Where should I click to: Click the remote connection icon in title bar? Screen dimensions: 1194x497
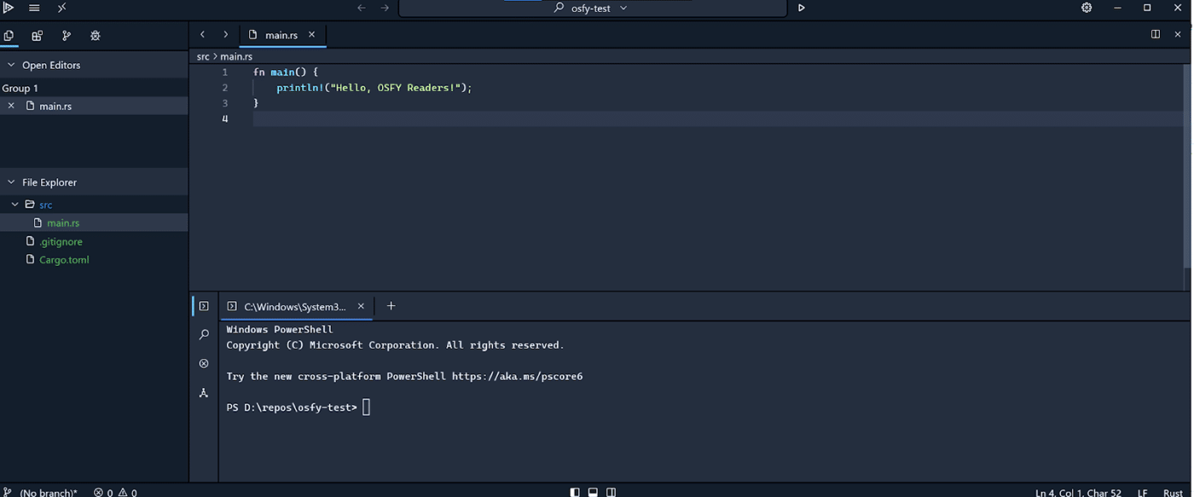pyautogui.click(x=62, y=8)
